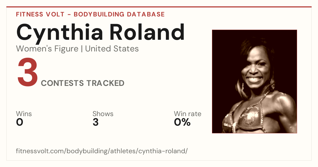This screenshot has width=318, height=167.
Task: Click the Wins value of 0
Action: coord(20,122)
